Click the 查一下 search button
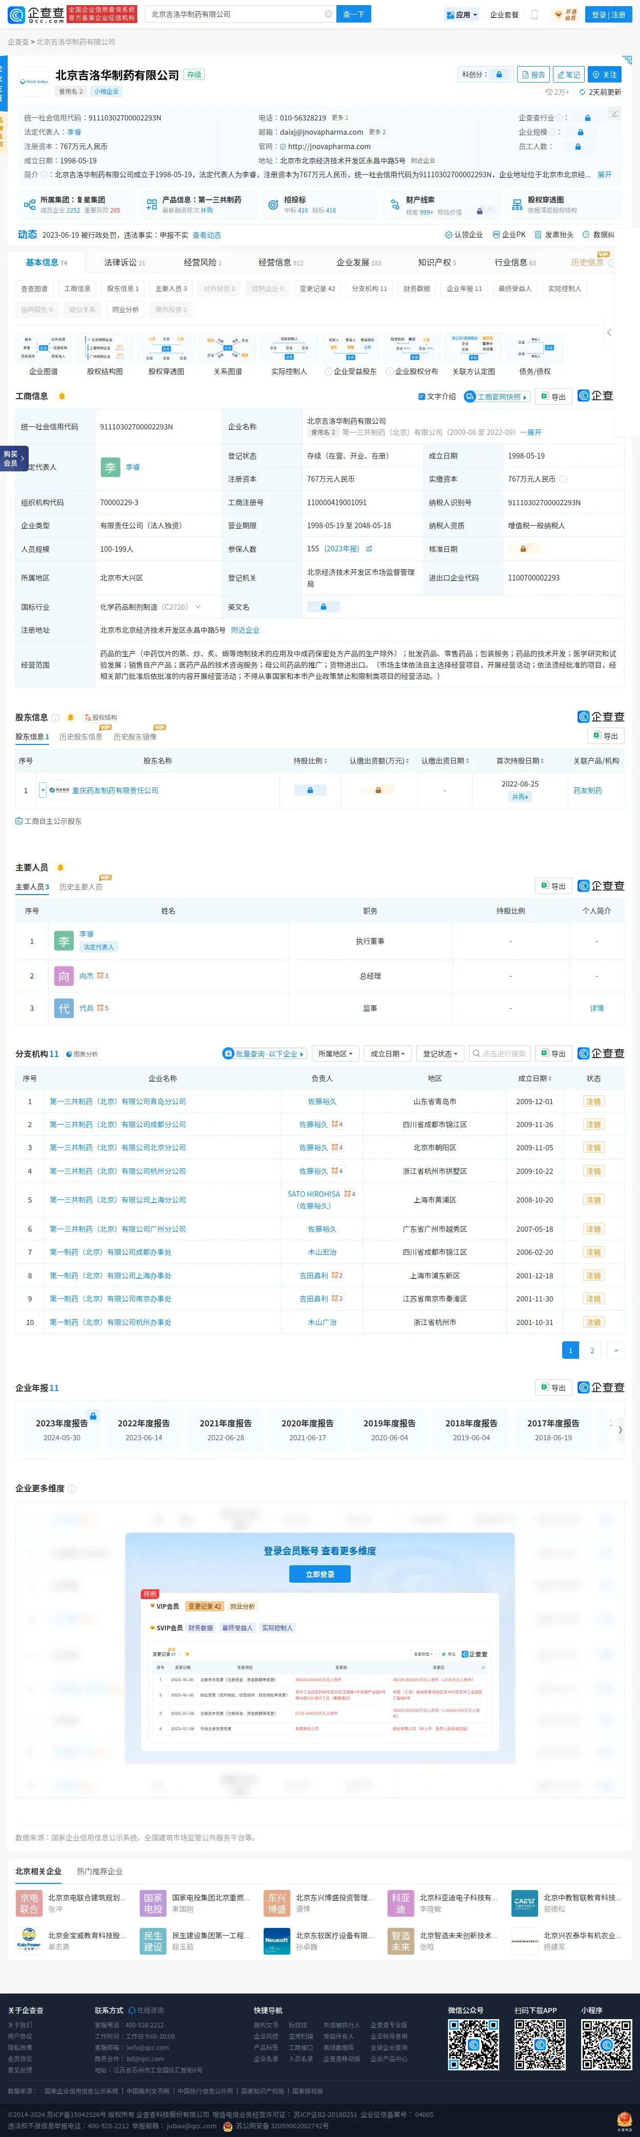Screen dimensions: 640x2137 click(x=354, y=14)
